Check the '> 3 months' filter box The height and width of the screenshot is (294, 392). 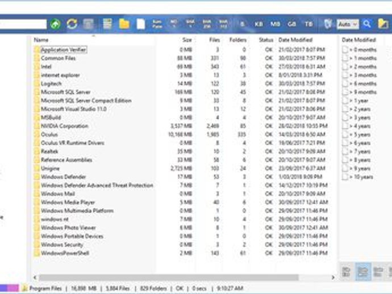pos(345,75)
